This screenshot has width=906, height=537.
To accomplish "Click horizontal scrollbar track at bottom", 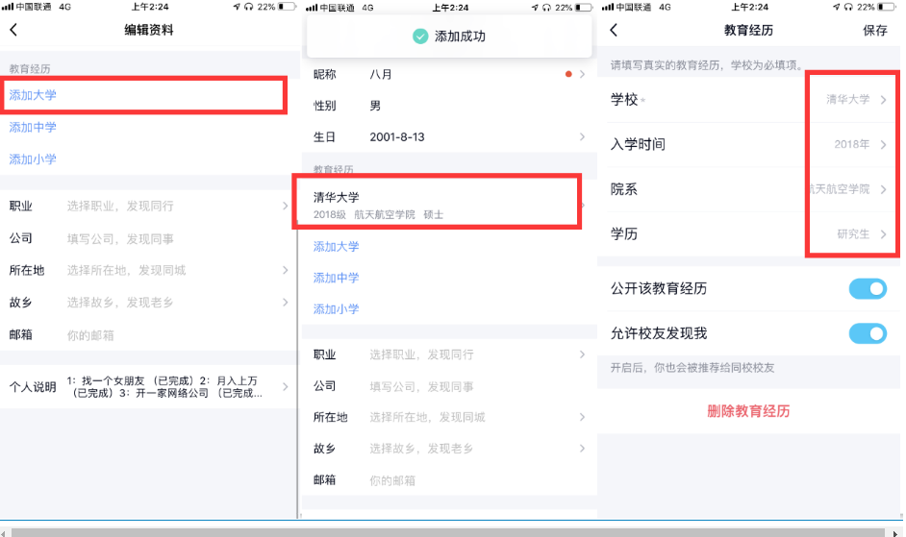I will click(448, 532).
